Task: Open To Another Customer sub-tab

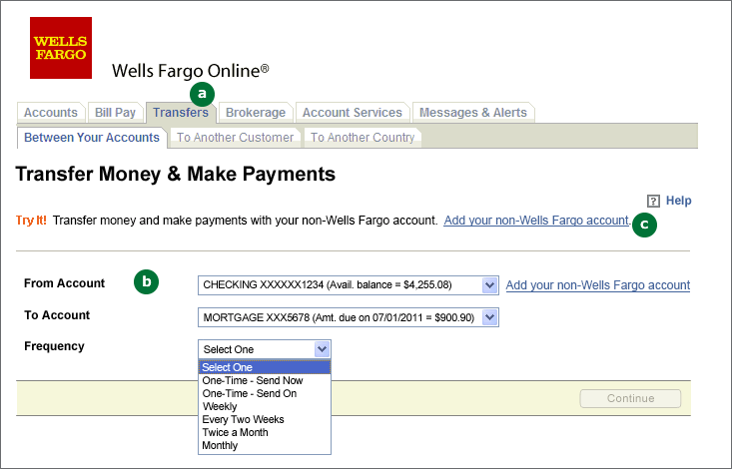Action: coord(235,138)
